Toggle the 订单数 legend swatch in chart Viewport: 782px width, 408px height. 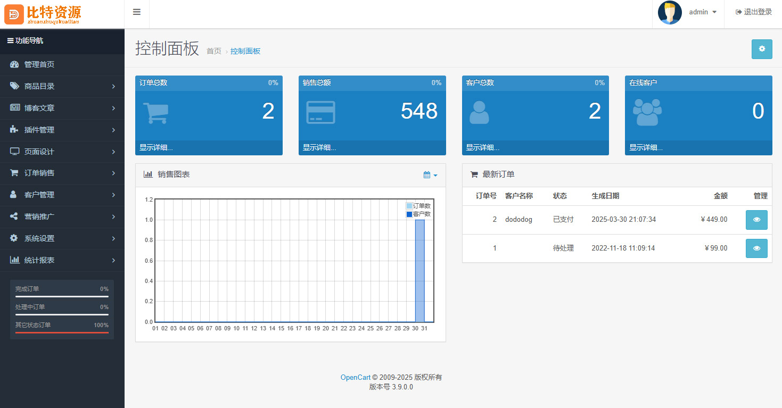pyautogui.click(x=409, y=206)
